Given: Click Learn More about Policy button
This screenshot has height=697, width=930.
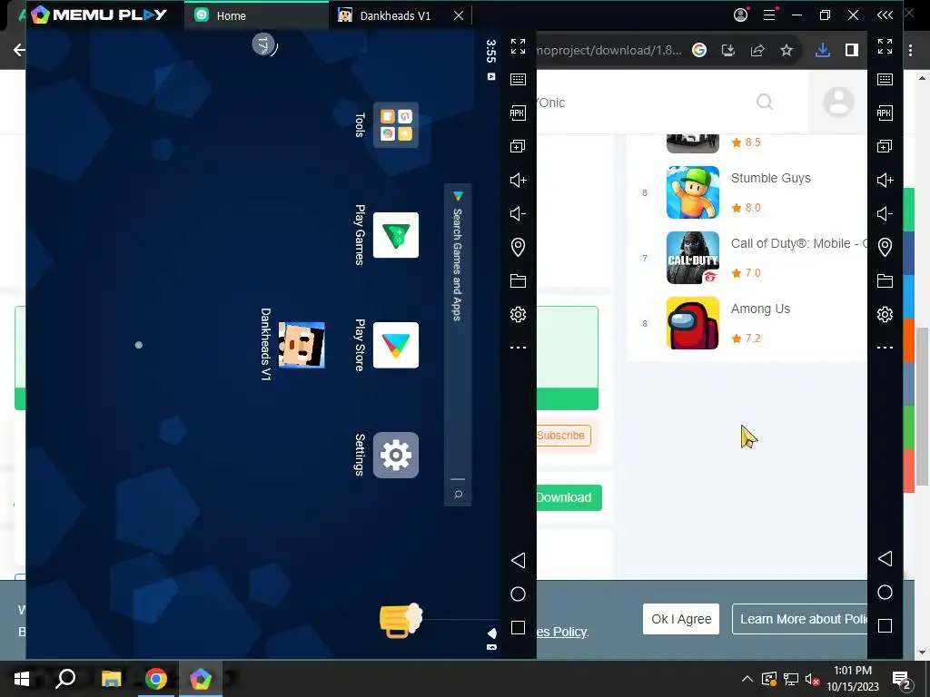Looking at the screenshot, I should click(x=799, y=619).
